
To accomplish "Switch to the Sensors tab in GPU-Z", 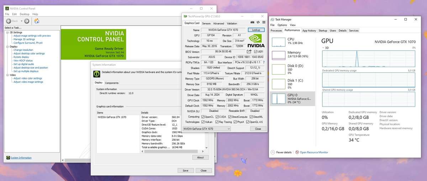I will [206, 23].
